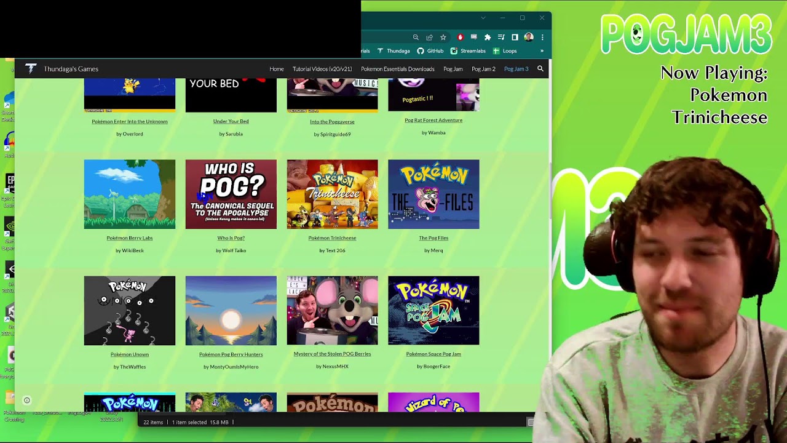Open the site search magnifier icon
787x443 pixels.
(x=540, y=69)
